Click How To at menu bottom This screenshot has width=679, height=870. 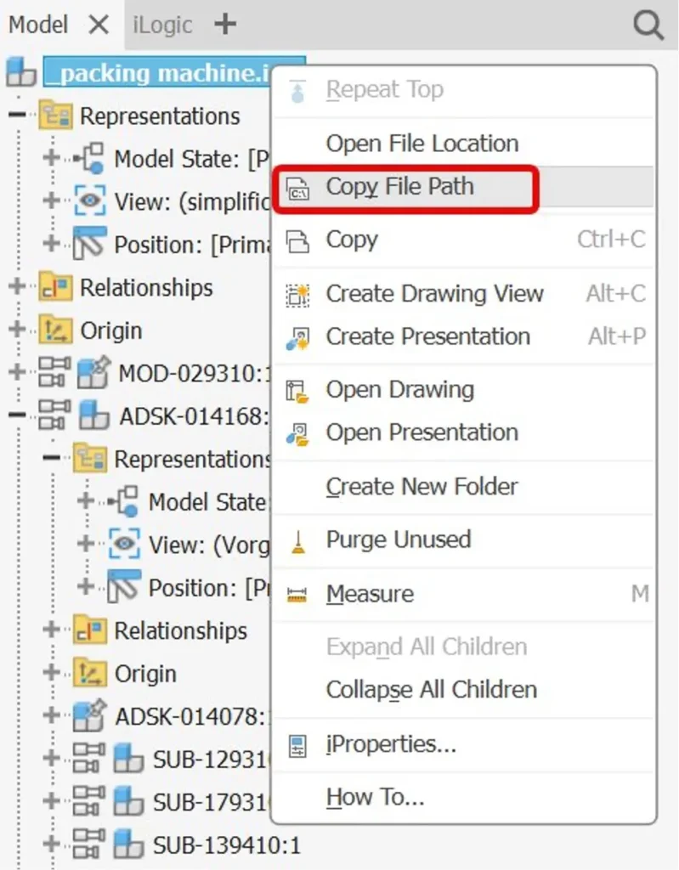pyautogui.click(x=375, y=797)
